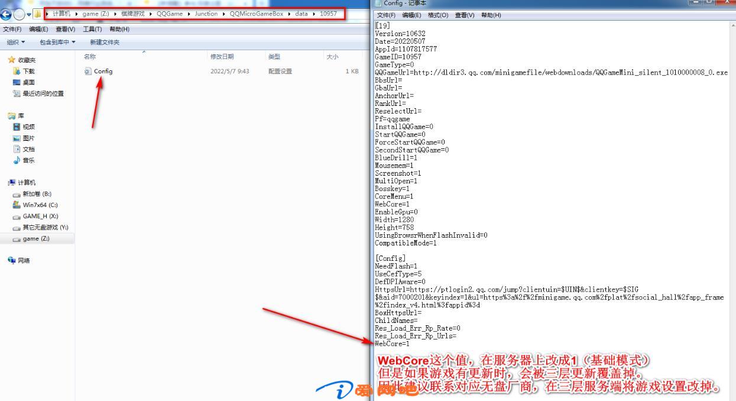This screenshot has width=736, height=401.
Task: Open drive 新加卷 (B:)
Action: point(33,194)
